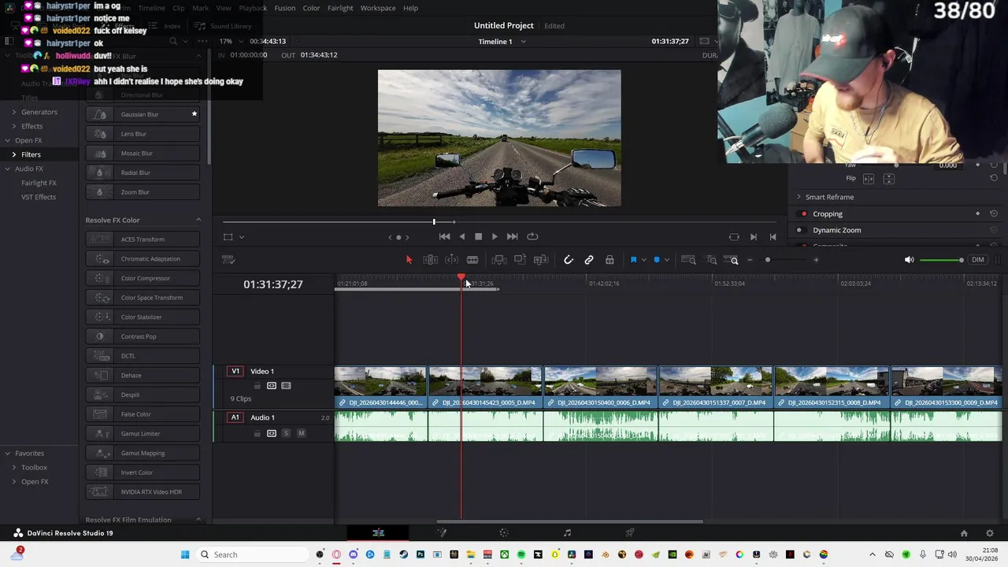
Task: Select the DJI_20260430150400_0006_D.MP4 video clip
Action: (x=600, y=387)
